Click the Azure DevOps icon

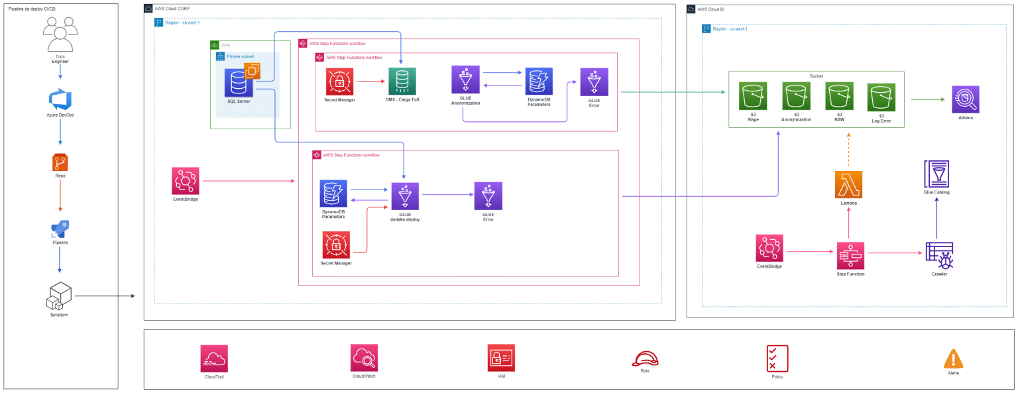coord(60,99)
